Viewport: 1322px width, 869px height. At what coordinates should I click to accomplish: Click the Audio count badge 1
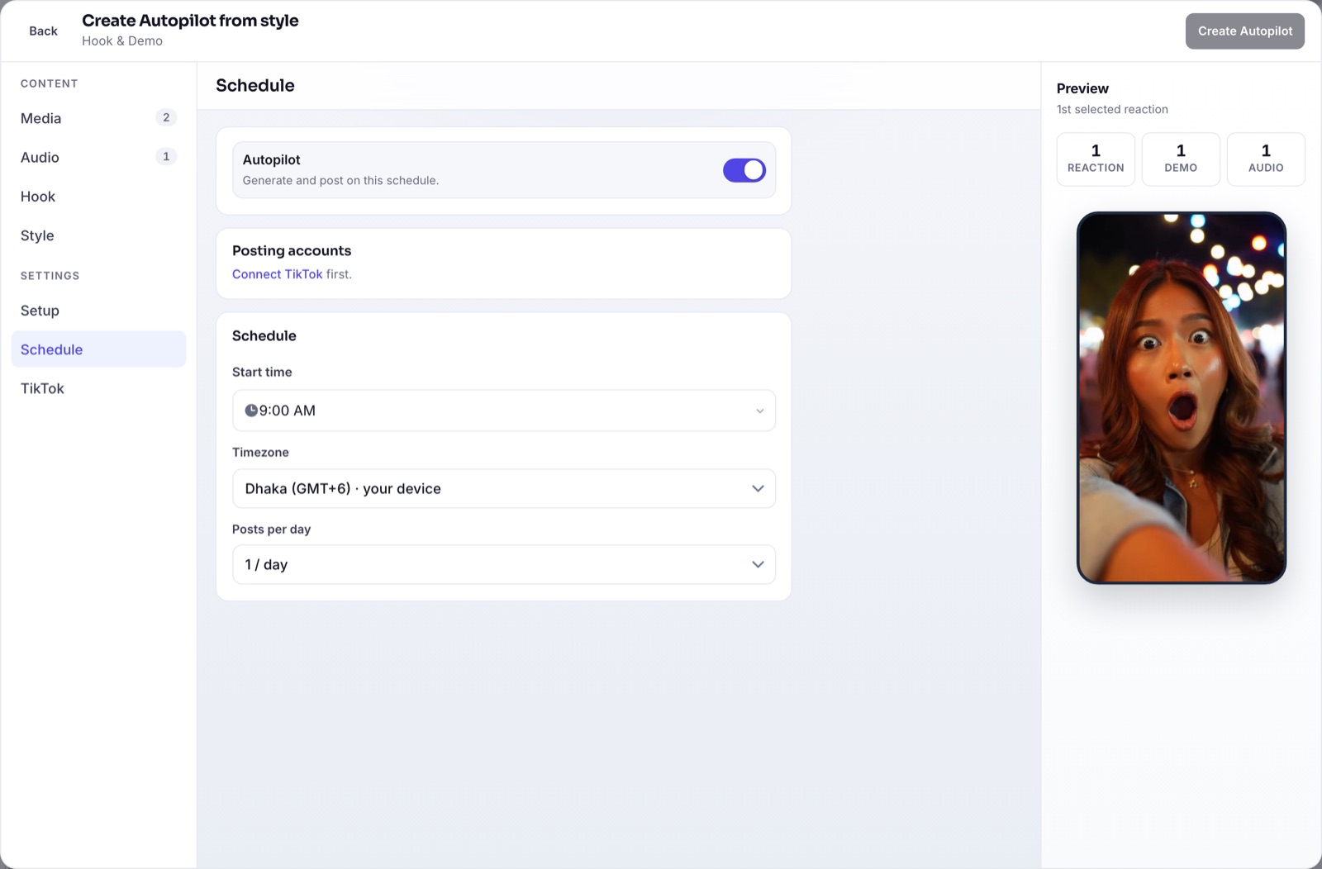pos(166,156)
